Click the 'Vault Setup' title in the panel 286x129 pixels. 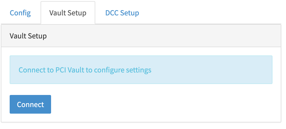pyautogui.click(x=28, y=36)
